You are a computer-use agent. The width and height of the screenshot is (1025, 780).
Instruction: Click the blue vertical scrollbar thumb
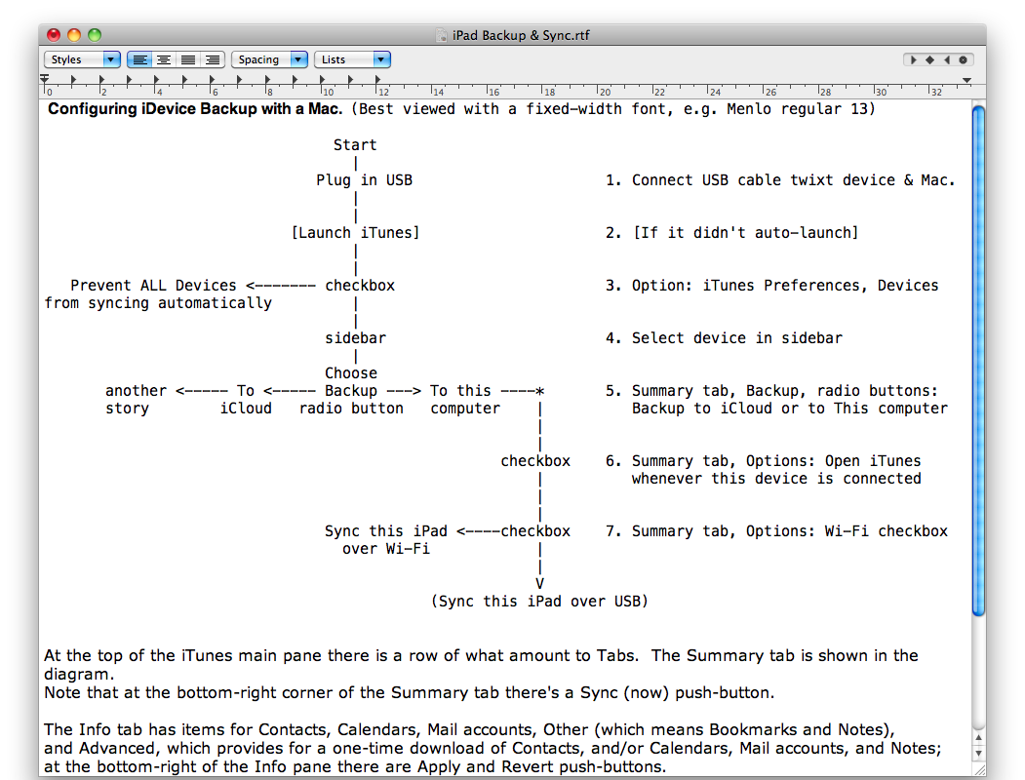(978, 361)
